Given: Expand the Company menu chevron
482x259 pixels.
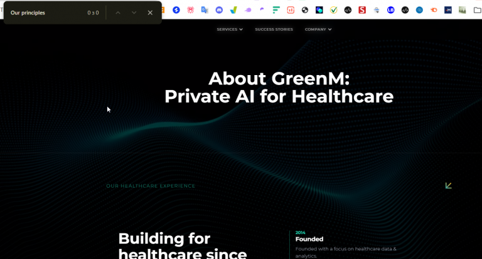Looking at the screenshot, I should [330, 29].
